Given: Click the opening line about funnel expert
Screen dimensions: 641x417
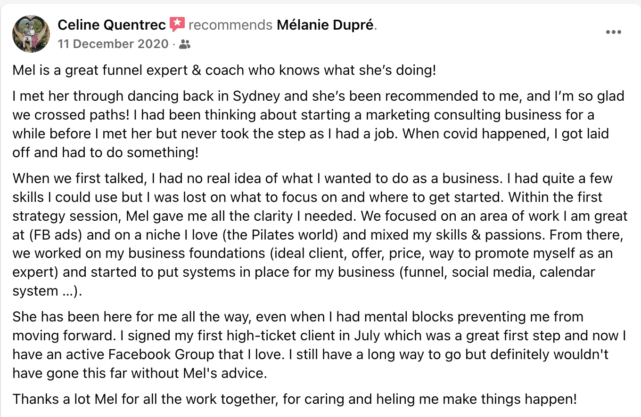Looking at the screenshot, I should tap(224, 71).
